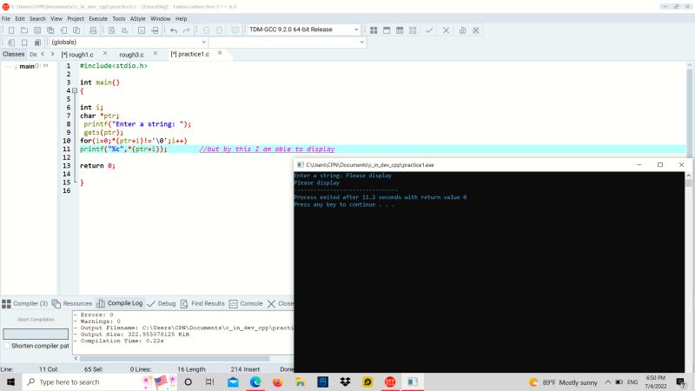
Task: Click the taskbar search box
Action: click(x=100, y=381)
